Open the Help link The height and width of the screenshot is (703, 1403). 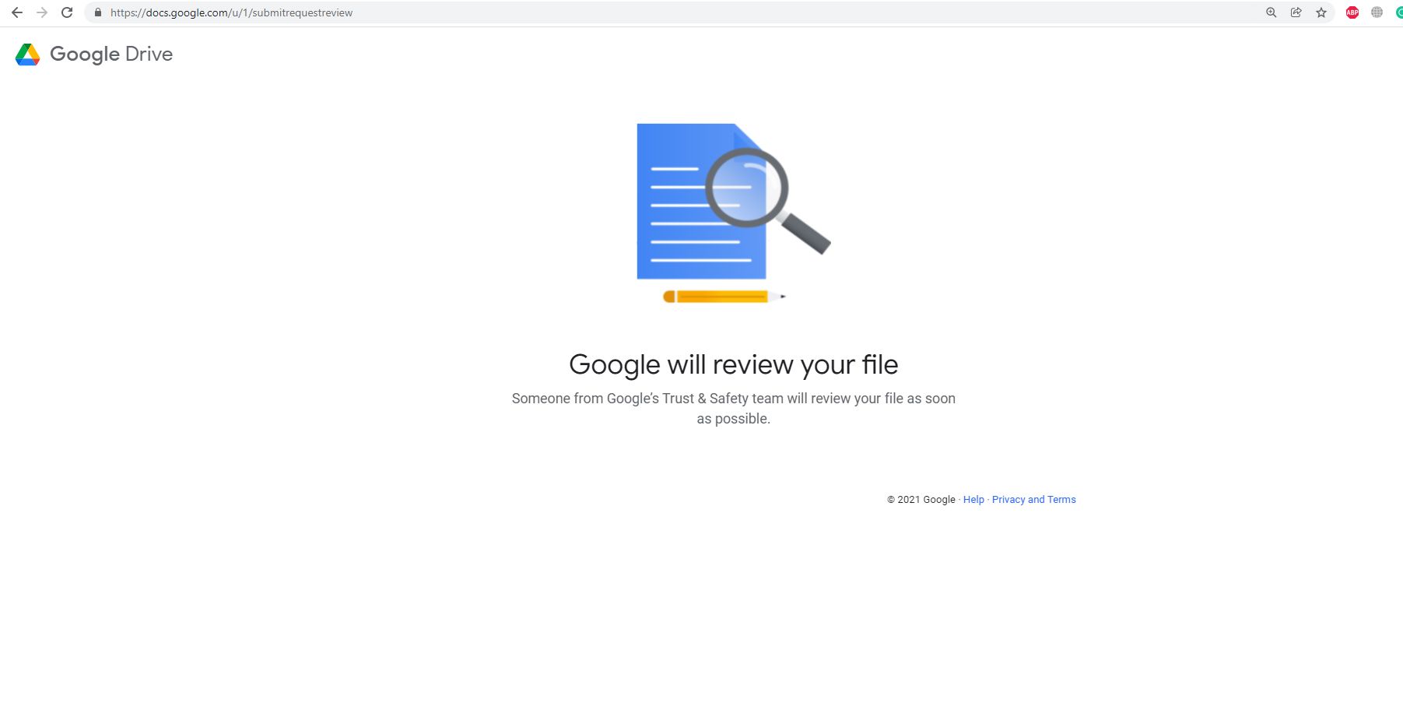pyautogui.click(x=973, y=500)
